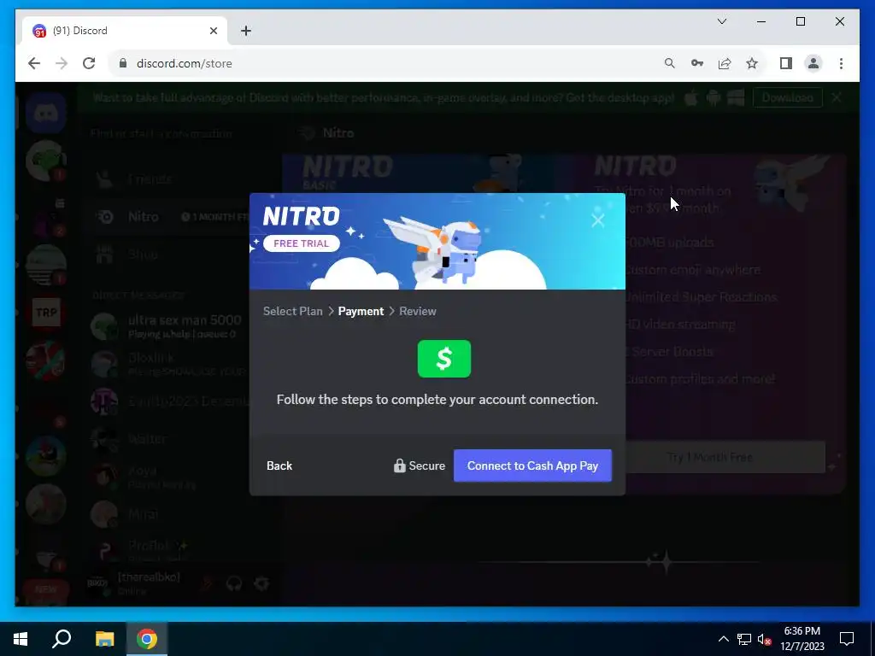
Task: Go Back in the payment dialog
Action: [x=279, y=466]
